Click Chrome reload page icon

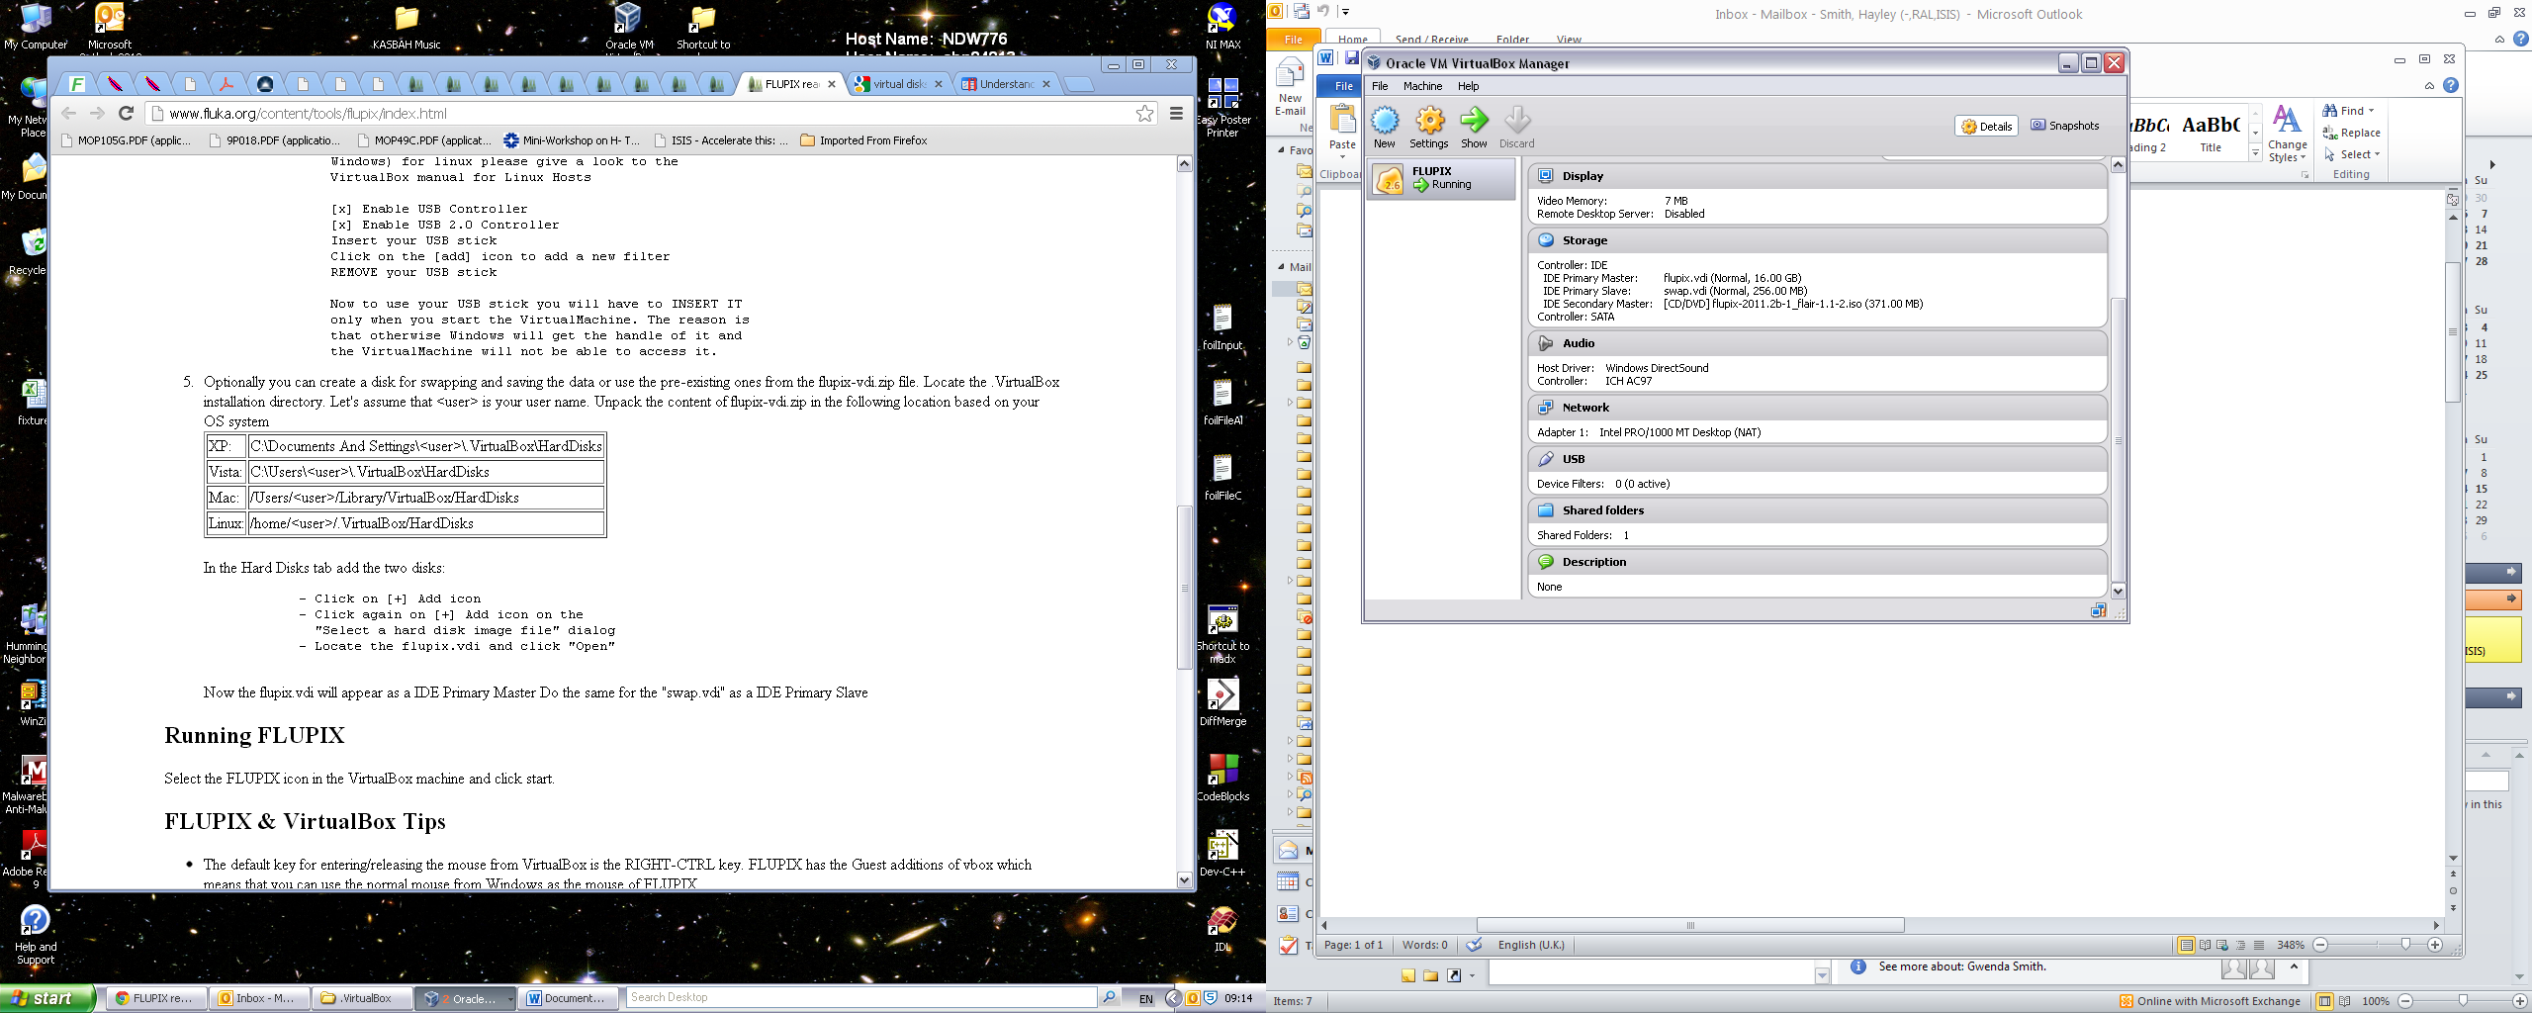point(126,113)
